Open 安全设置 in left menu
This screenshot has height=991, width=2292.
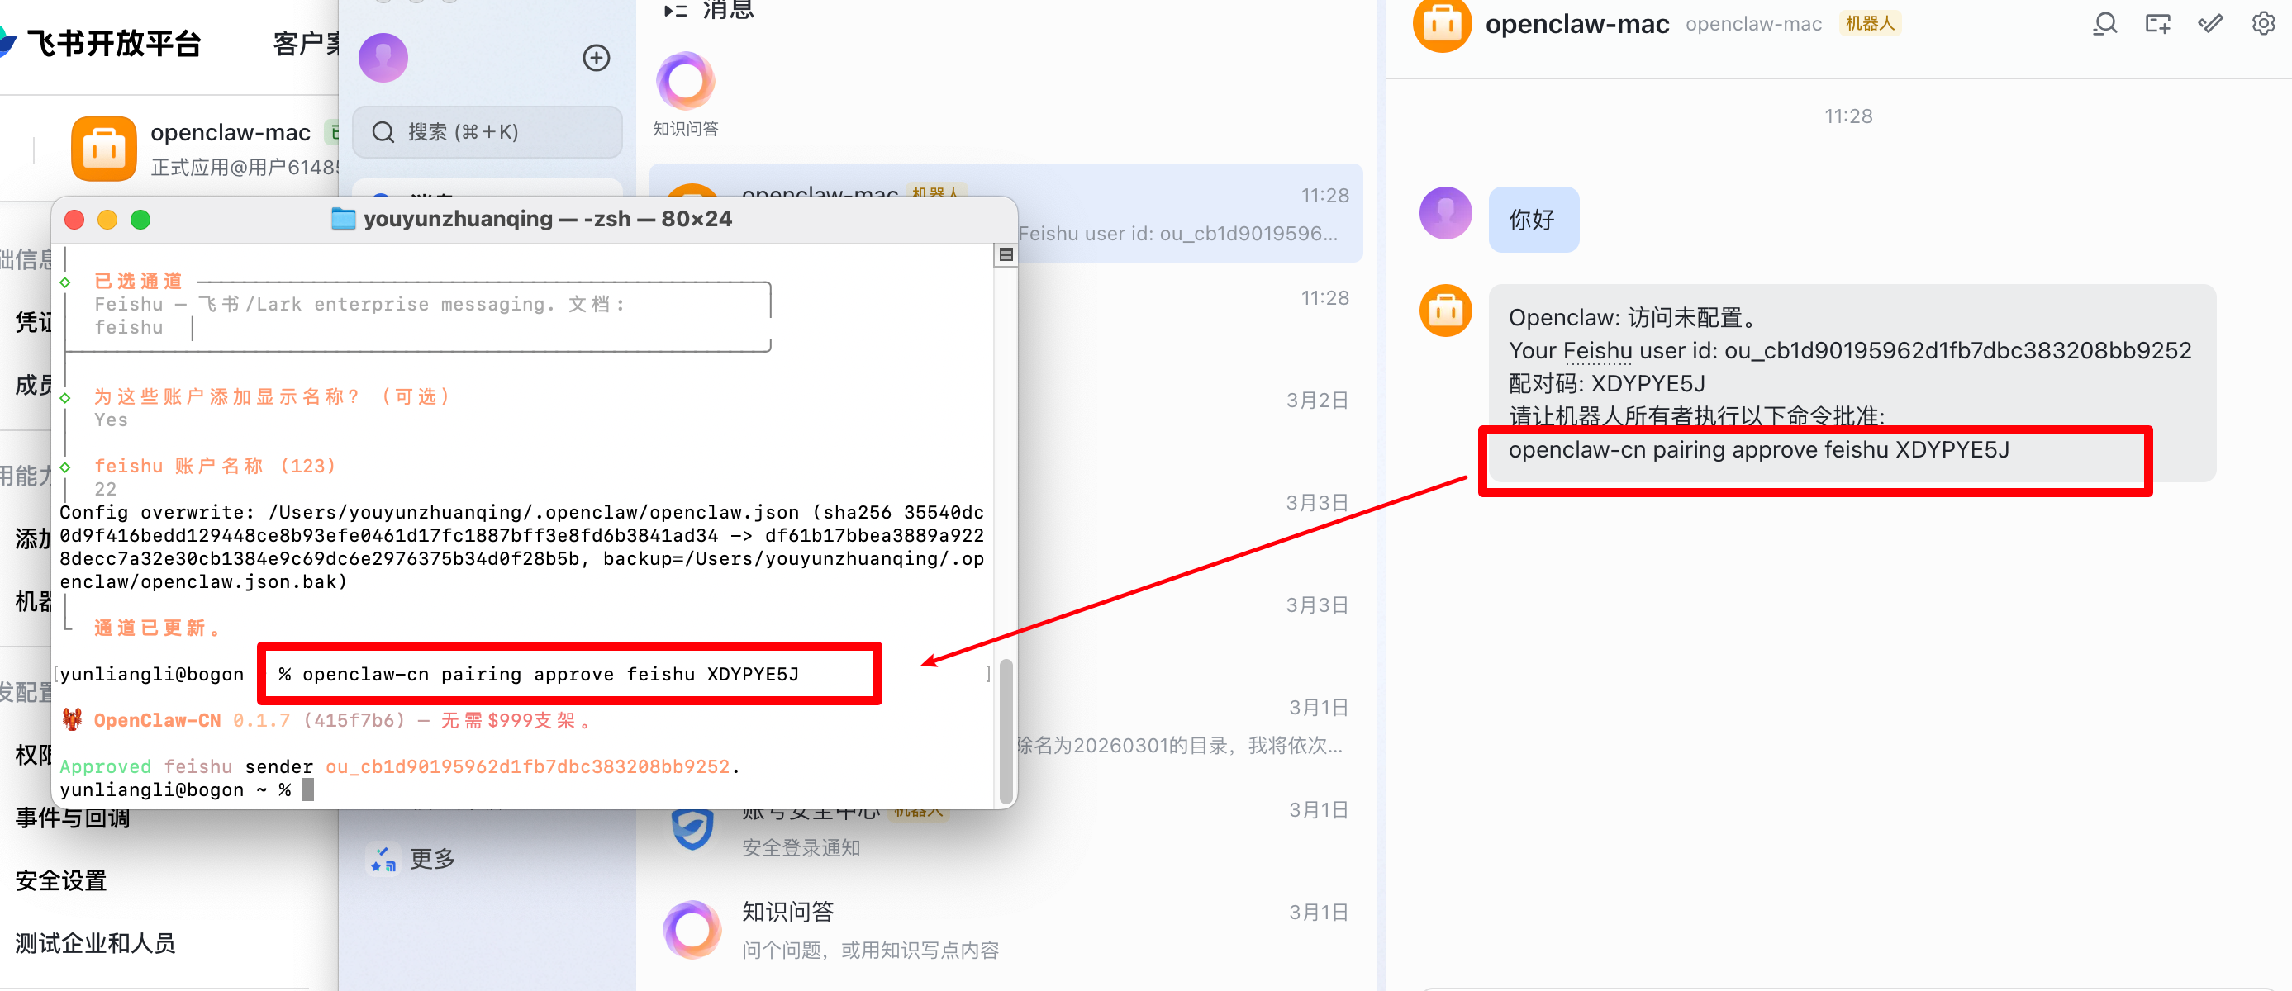click(61, 880)
